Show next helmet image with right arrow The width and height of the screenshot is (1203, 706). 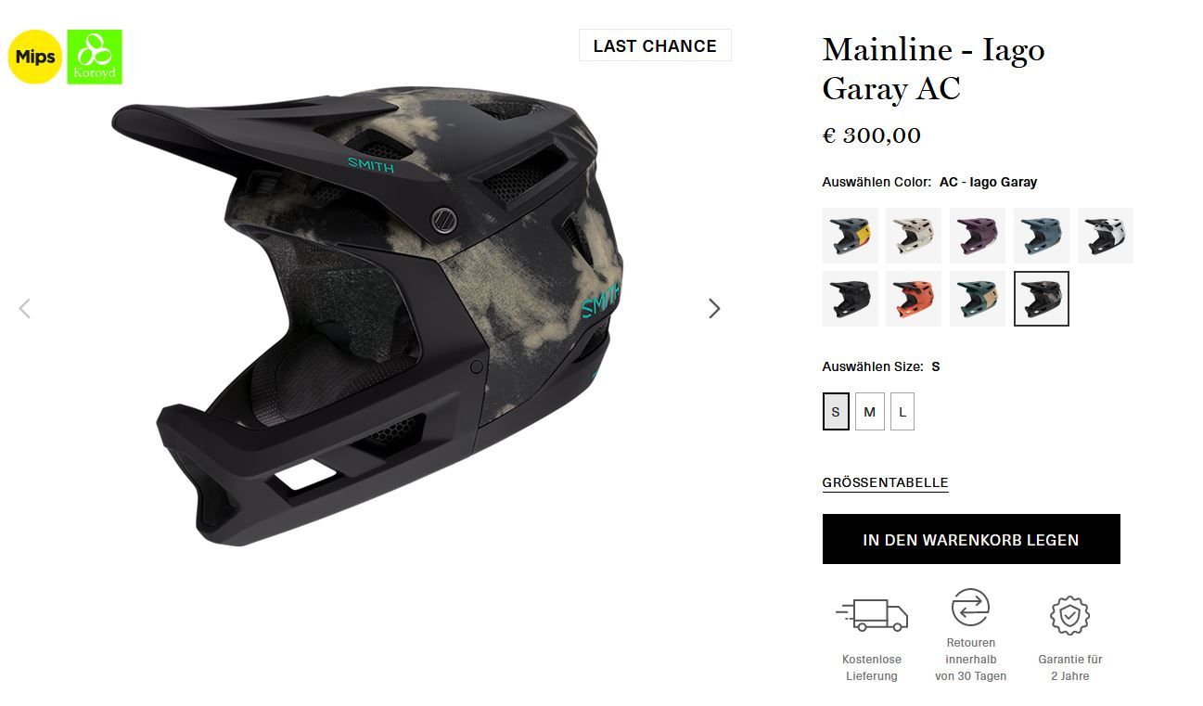click(x=714, y=308)
